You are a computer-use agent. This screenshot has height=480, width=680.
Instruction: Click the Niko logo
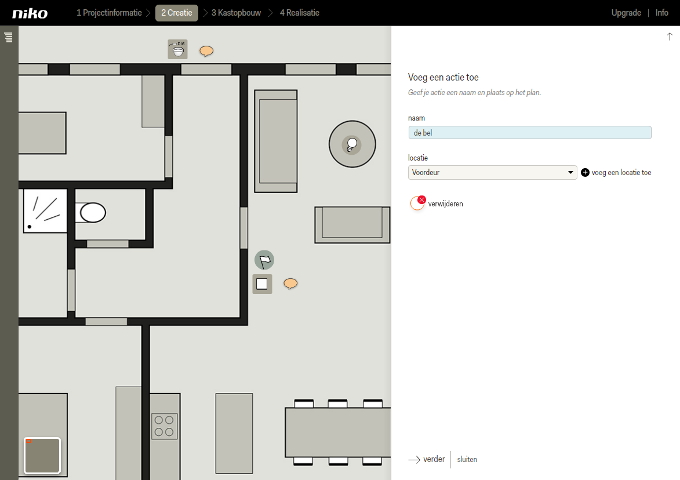30,13
